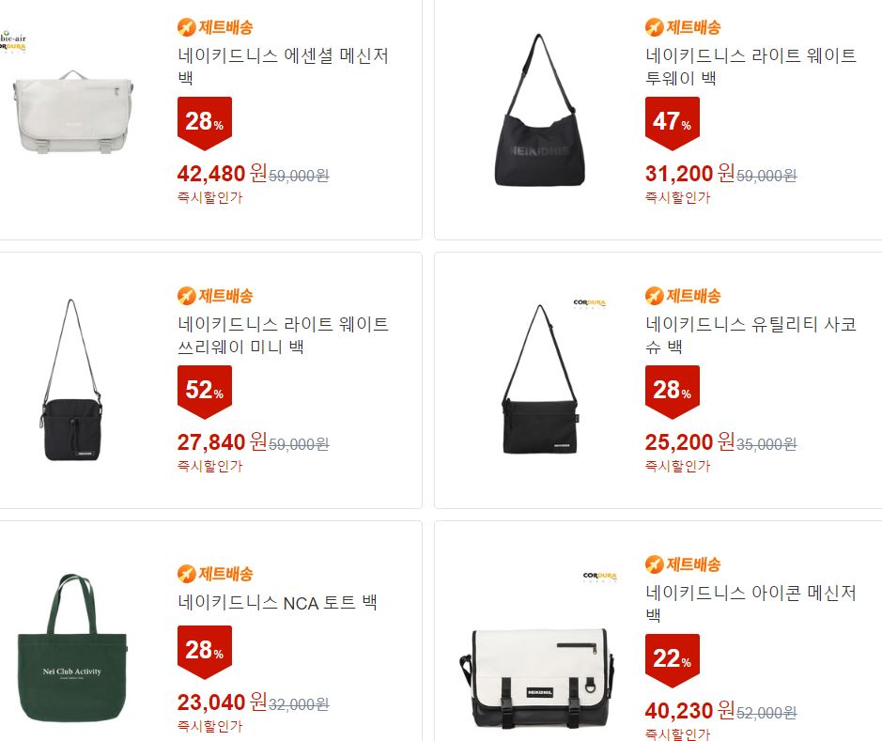This screenshot has width=882, height=741.
Task: Click the 제트배송 badge on 쓰리웨이 미니 백
Action: point(215,295)
